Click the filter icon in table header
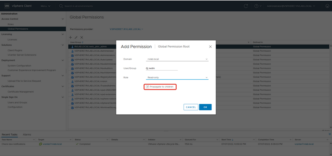The width and height of the screenshot is (332, 156). (249, 42)
